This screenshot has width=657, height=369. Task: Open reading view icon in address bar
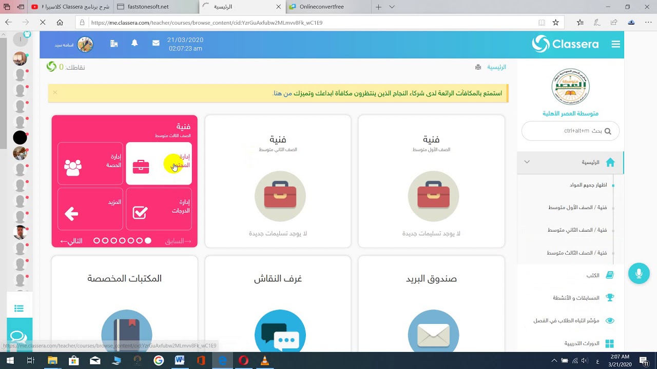pyautogui.click(x=542, y=23)
